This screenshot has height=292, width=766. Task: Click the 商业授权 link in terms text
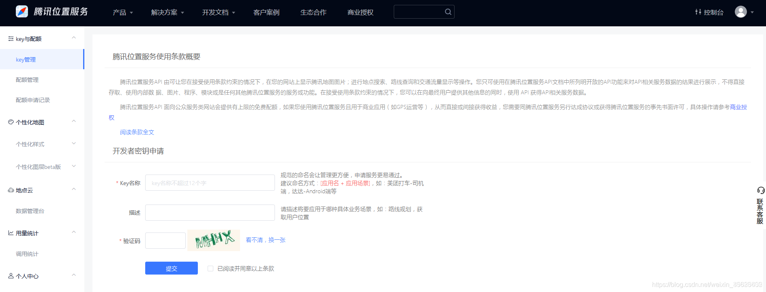click(x=738, y=107)
